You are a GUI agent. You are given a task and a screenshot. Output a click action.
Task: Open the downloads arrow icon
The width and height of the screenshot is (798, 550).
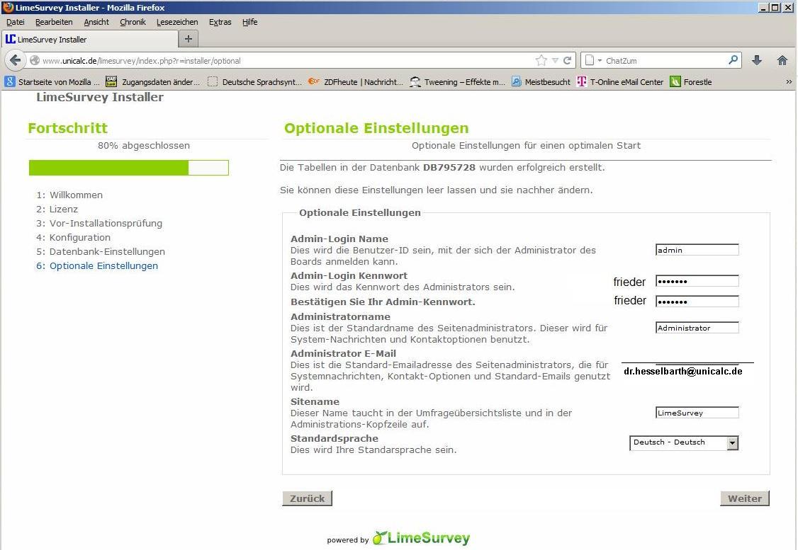click(757, 61)
